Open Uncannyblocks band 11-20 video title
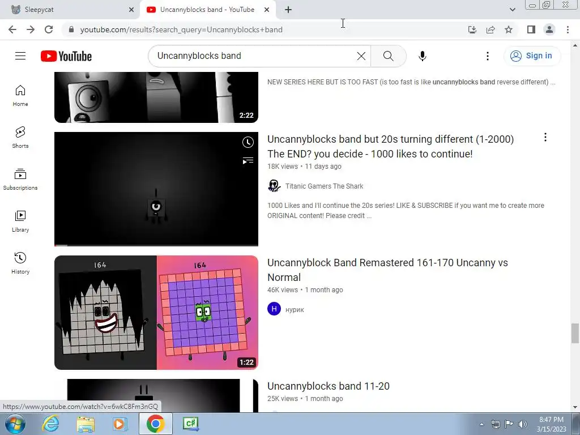The height and width of the screenshot is (435, 580). 329,386
